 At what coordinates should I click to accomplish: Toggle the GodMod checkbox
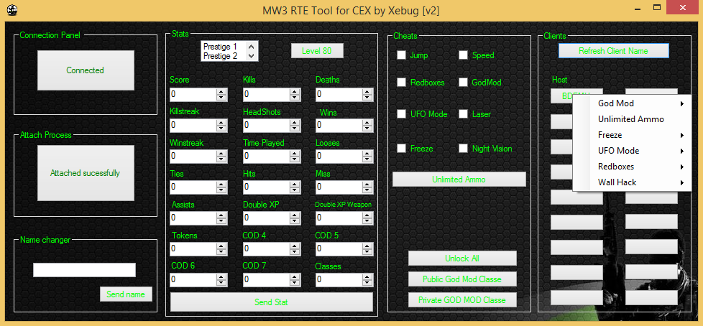click(x=463, y=83)
